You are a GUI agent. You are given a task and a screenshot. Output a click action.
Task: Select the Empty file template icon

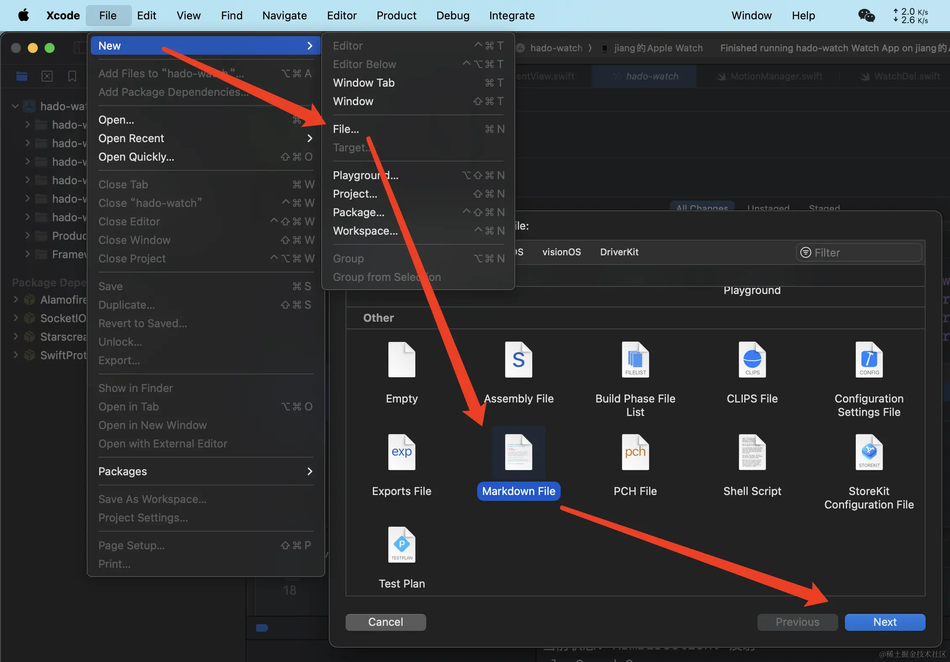[401, 360]
